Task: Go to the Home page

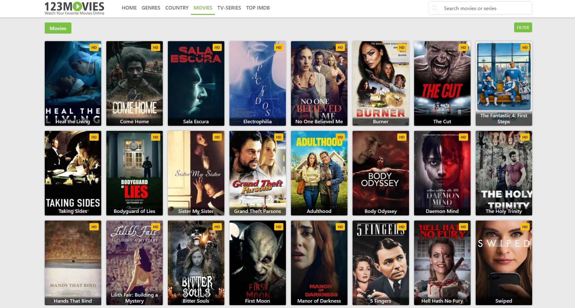Action: (129, 8)
